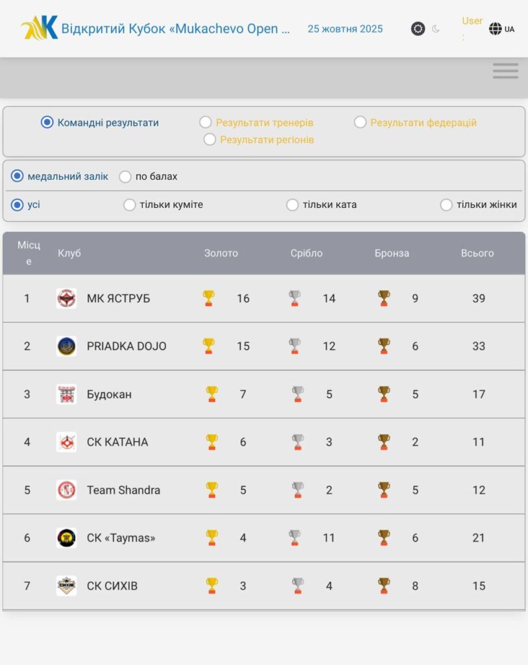Click the User label in header
The width and height of the screenshot is (528, 665).
(472, 21)
